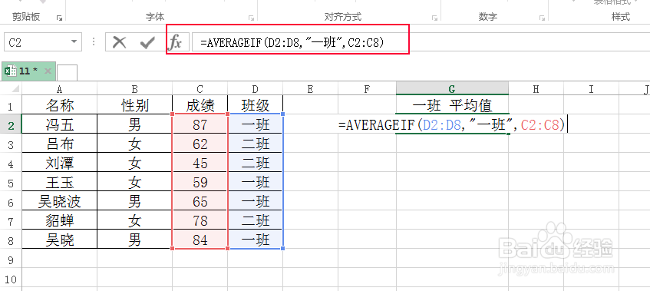Select column C header
650x291 pixels.
[200, 88]
